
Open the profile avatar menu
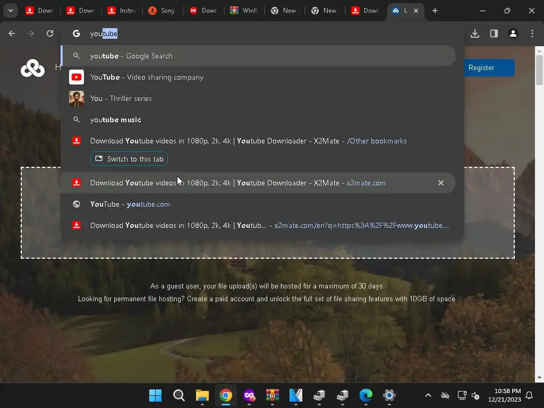click(513, 33)
